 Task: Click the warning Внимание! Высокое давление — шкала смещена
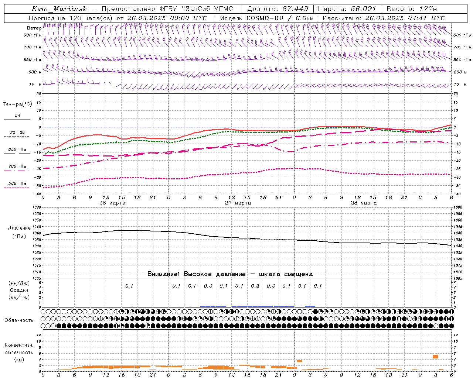tap(230, 274)
